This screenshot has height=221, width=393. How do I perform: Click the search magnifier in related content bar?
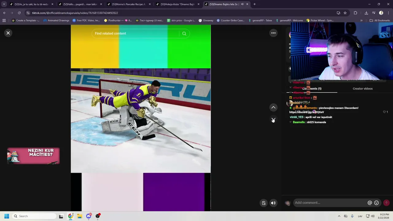click(x=184, y=33)
